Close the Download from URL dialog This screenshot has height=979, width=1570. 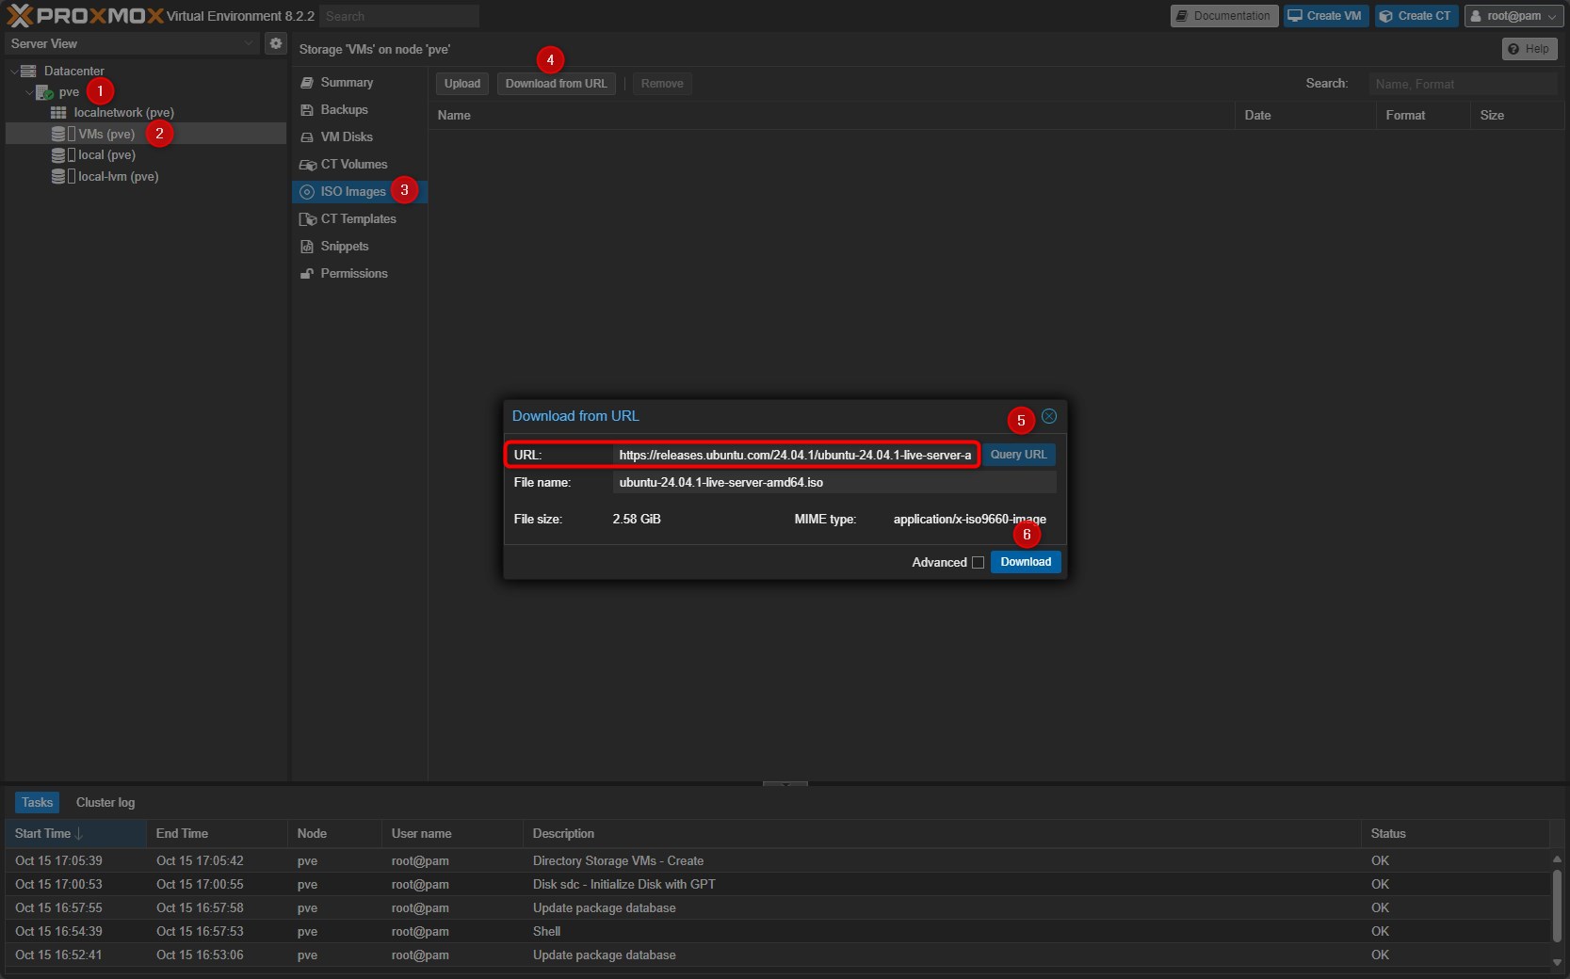click(x=1048, y=416)
